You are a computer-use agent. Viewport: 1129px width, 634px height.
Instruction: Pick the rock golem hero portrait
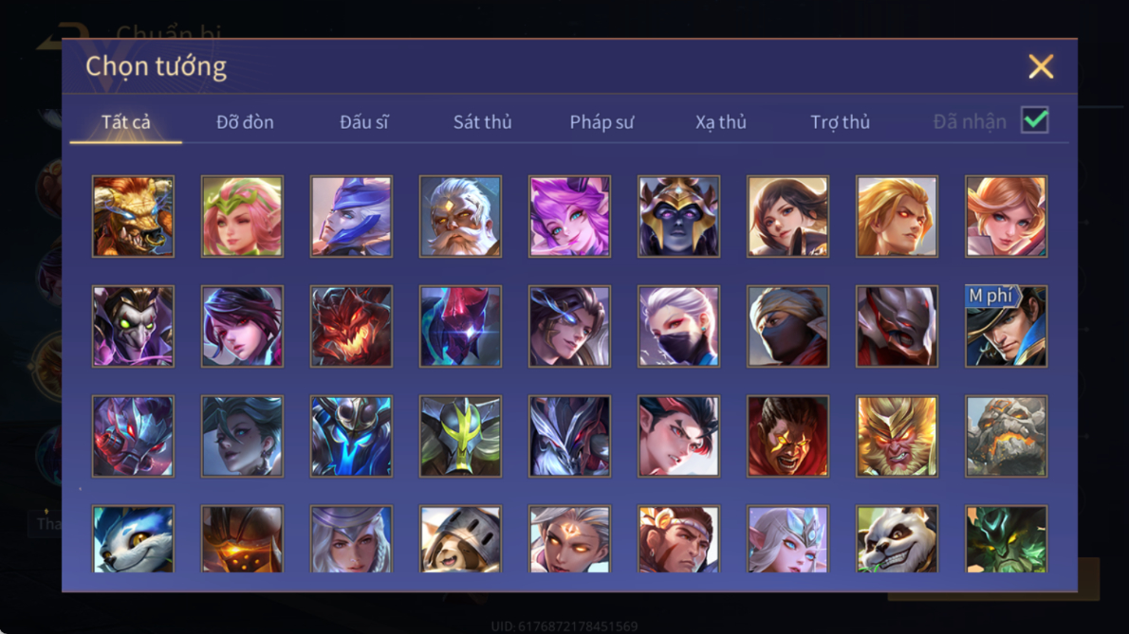(x=1006, y=436)
